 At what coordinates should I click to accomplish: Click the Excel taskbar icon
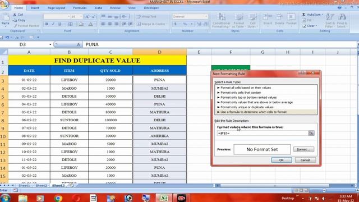pos(163,198)
